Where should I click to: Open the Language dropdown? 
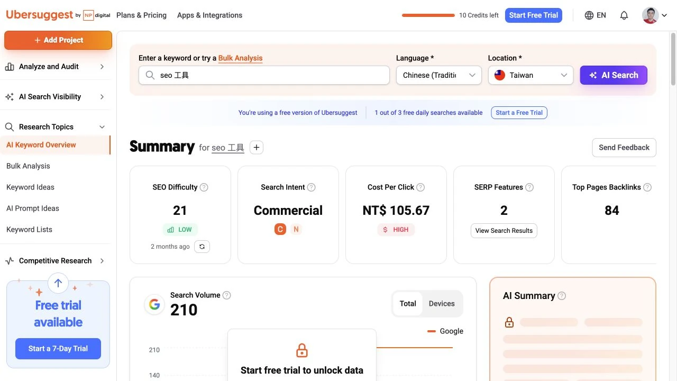(x=439, y=75)
